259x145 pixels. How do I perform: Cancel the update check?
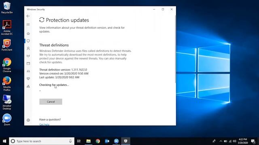pyautogui.click(x=51, y=101)
